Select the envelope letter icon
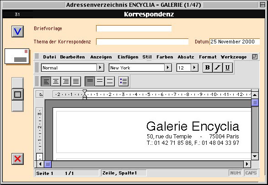The height and width of the screenshot is (185, 268). point(17,56)
